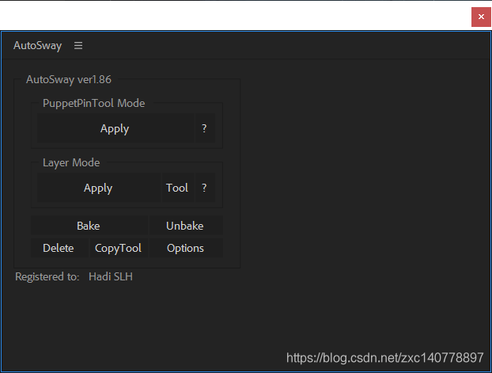
Task: Open the Layer Mode Tool button
Action: pos(178,188)
